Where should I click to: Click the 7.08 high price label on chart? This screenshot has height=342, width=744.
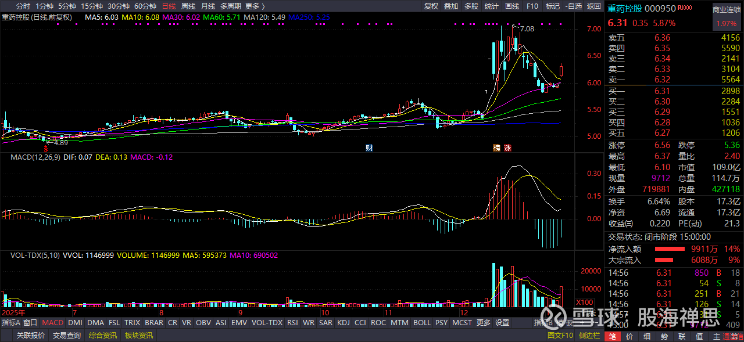527,29
